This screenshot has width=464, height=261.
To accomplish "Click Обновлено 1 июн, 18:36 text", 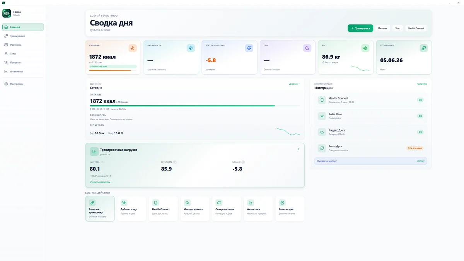I will tap(341, 102).
